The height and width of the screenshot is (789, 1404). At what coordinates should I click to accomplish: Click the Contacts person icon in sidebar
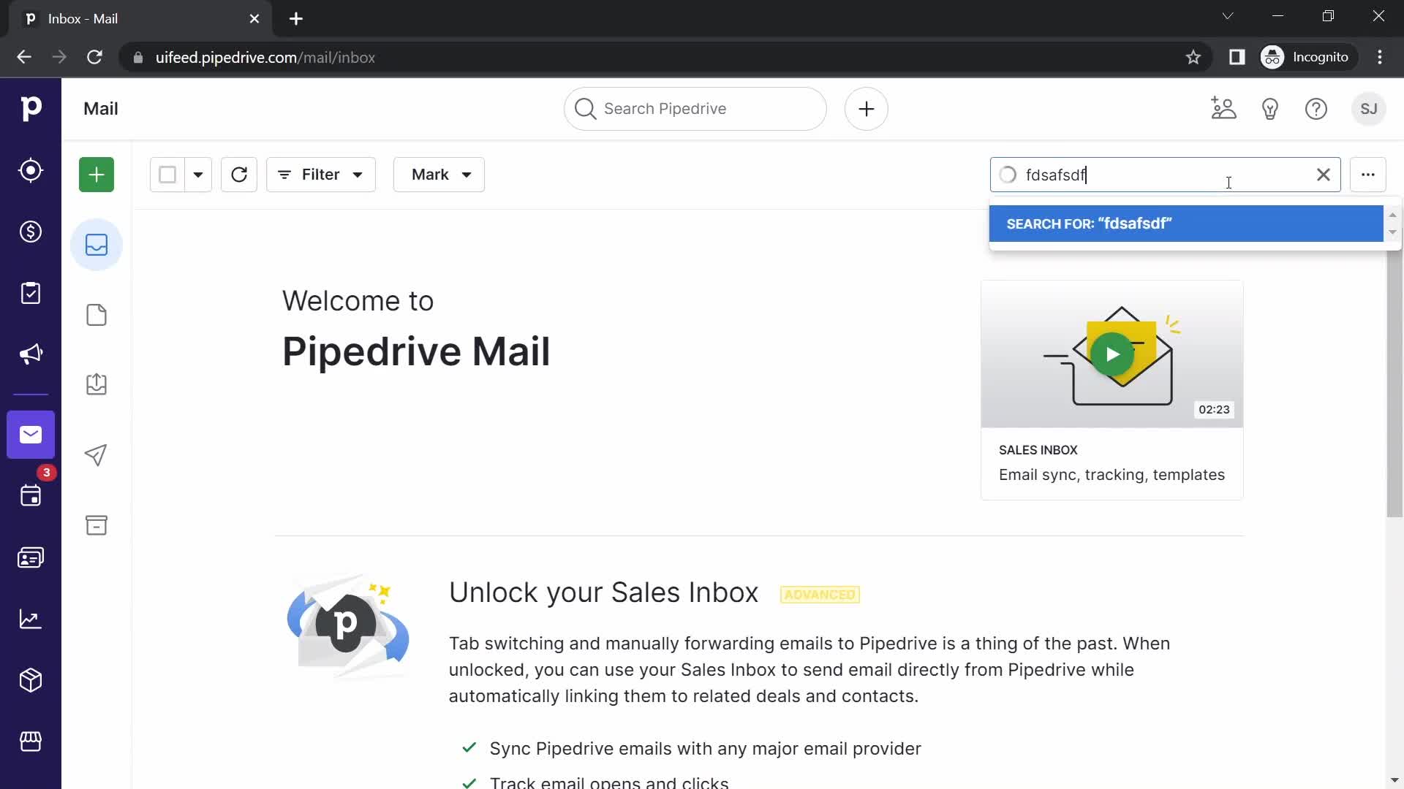[31, 558]
